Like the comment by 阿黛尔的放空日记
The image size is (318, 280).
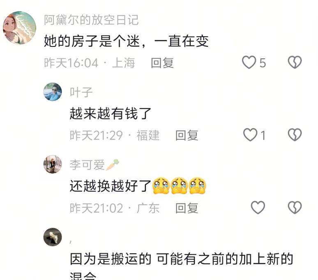(249, 62)
